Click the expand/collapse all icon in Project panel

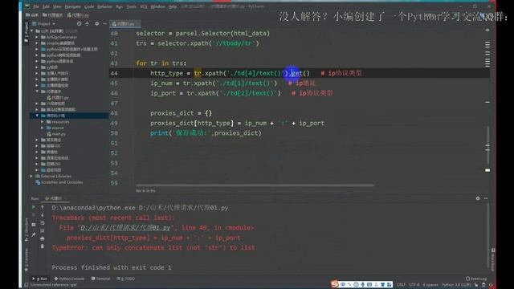[87, 23]
